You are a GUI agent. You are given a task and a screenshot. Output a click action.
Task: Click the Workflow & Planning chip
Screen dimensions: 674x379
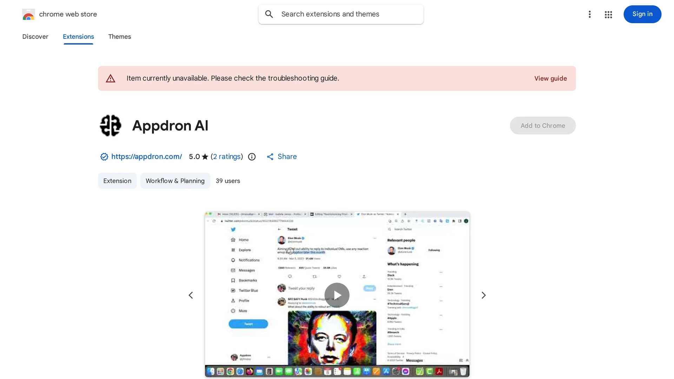[x=175, y=181]
